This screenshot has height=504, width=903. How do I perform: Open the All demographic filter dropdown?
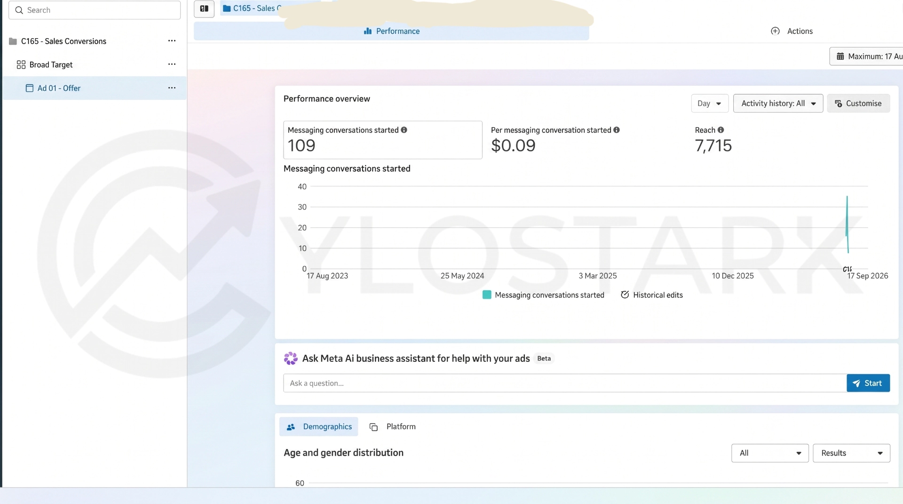[x=770, y=453]
